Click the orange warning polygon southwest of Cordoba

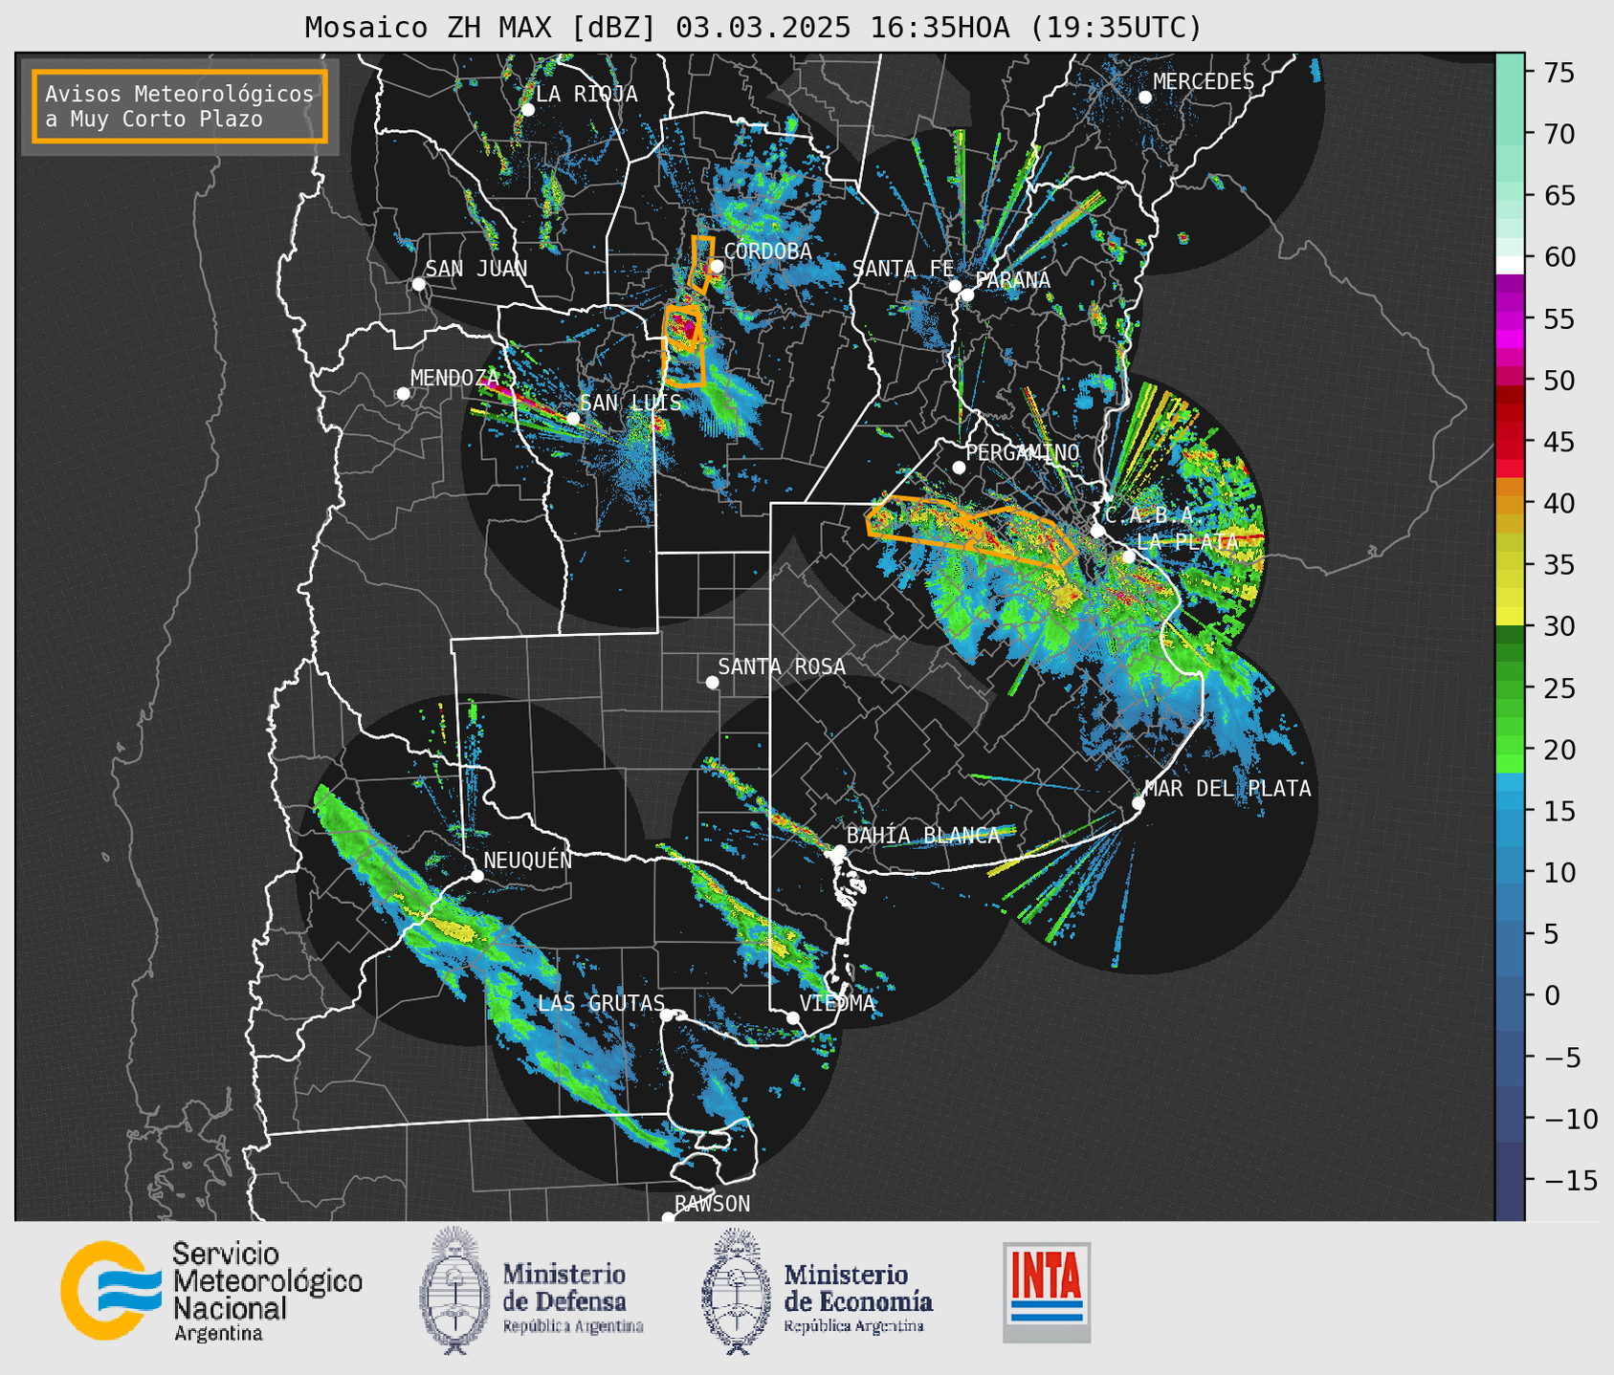pos(685,345)
